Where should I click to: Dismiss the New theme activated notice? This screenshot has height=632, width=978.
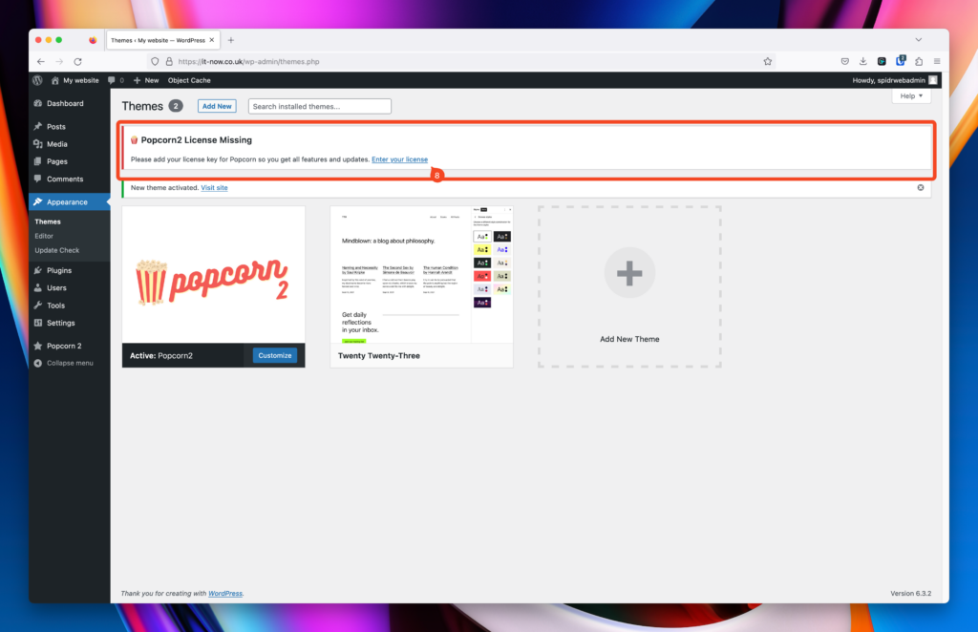click(920, 188)
